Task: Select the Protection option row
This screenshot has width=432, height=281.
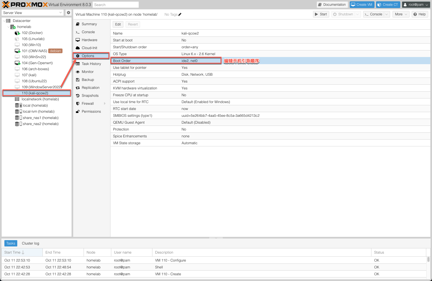Action: 270,129
